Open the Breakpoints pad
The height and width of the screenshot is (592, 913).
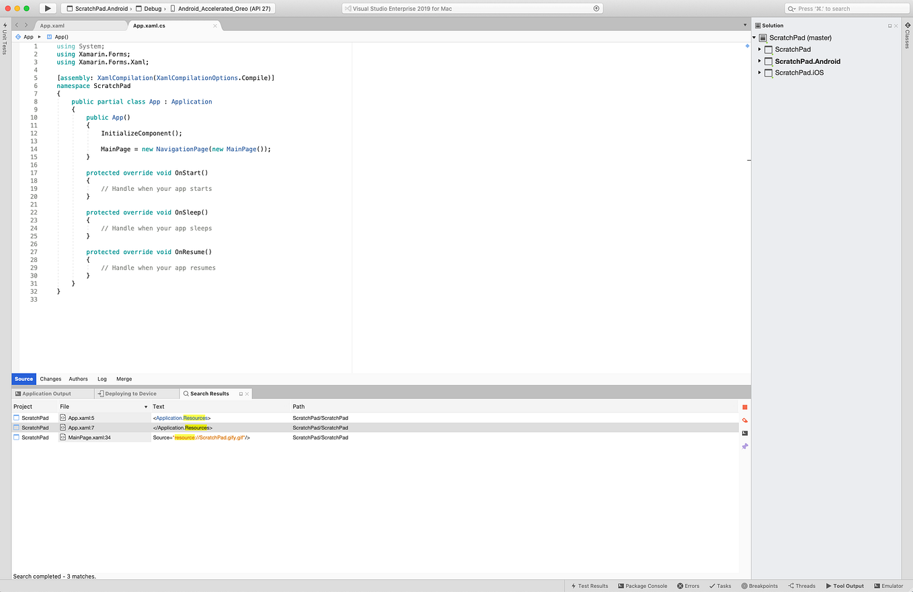coord(760,585)
